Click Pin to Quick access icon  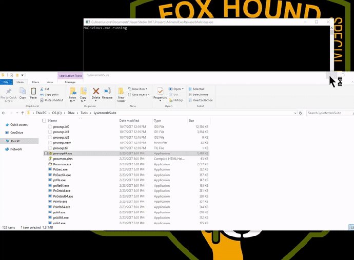(9, 91)
